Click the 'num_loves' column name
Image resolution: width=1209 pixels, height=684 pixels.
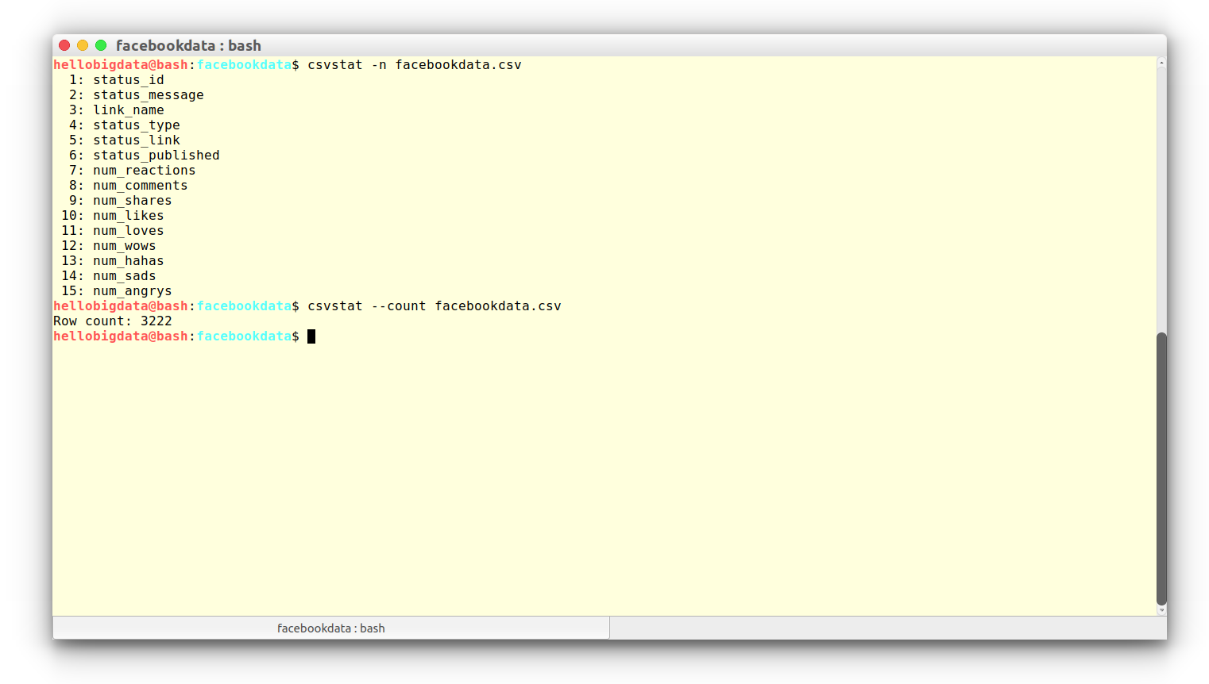click(x=129, y=231)
